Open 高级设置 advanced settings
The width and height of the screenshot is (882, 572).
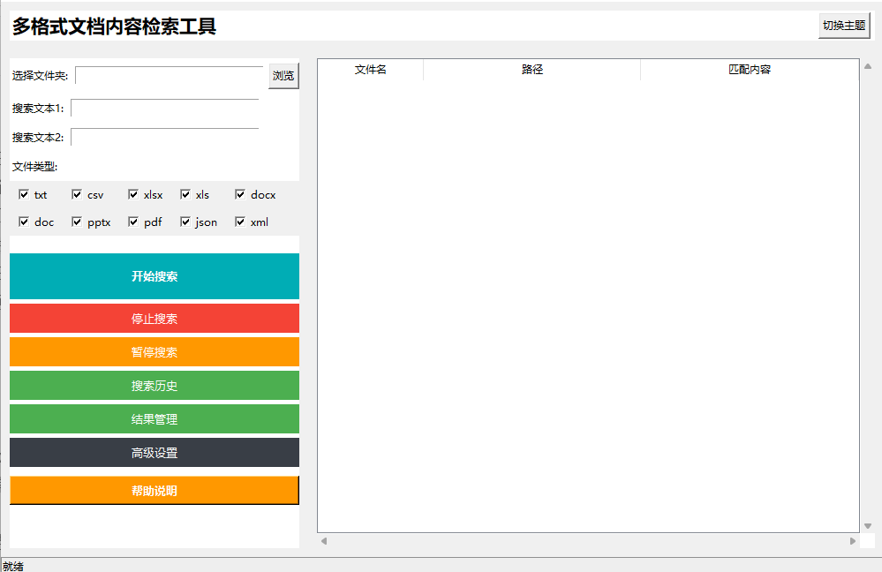(155, 453)
